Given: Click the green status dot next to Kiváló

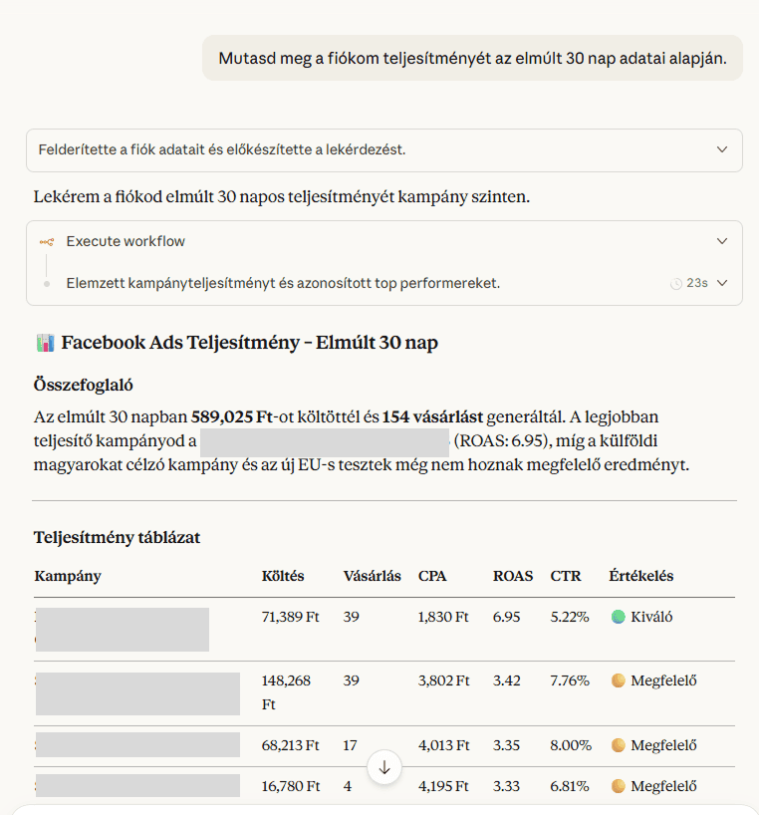Looking at the screenshot, I should point(619,616).
